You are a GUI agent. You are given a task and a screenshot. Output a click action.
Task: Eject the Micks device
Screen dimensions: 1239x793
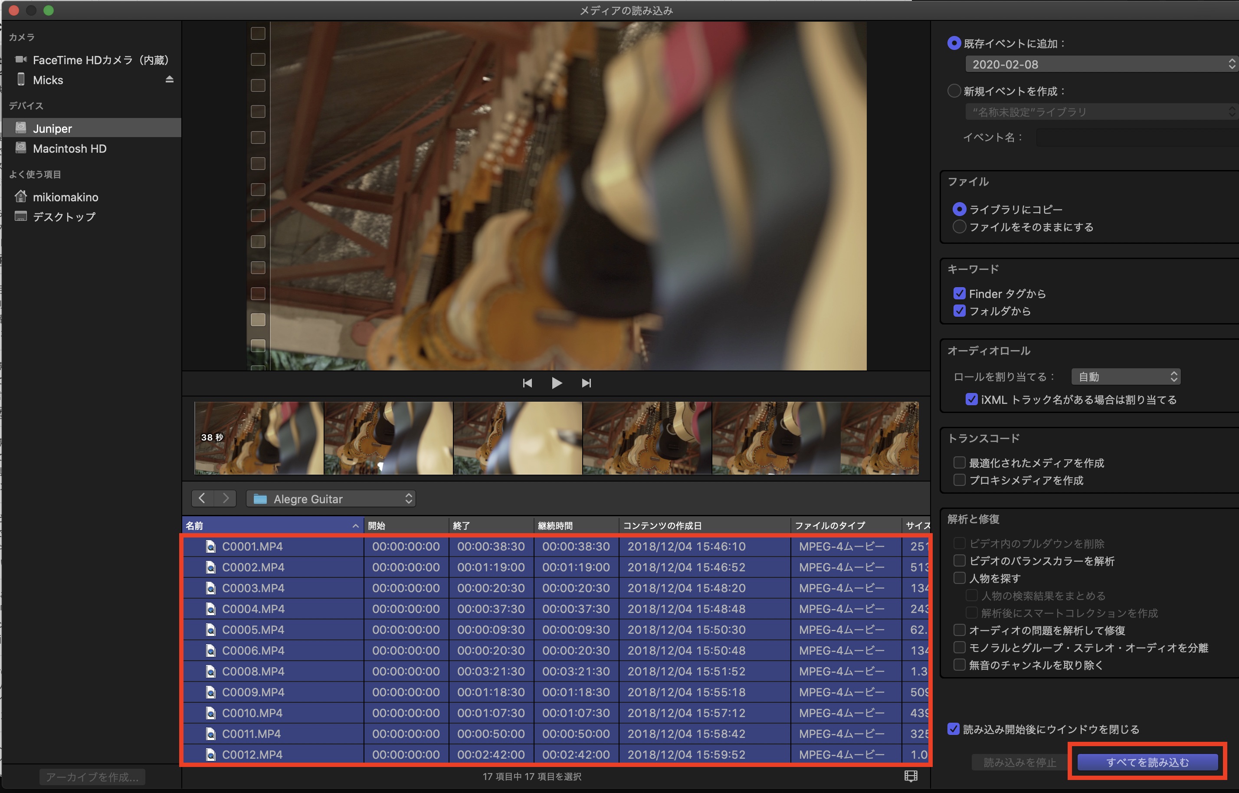click(170, 79)
